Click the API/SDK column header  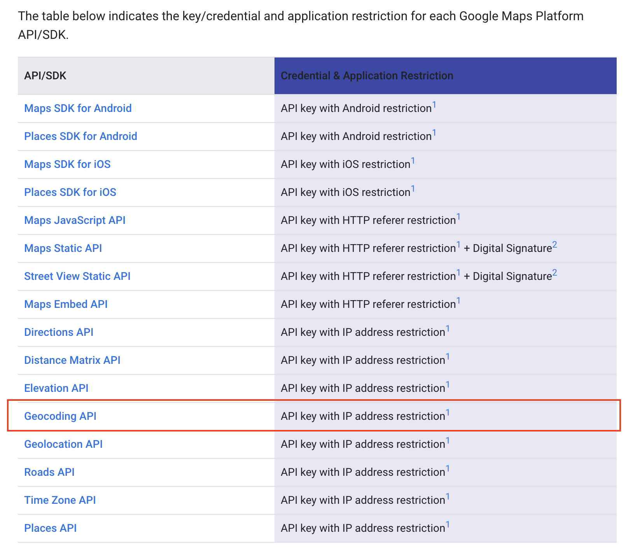pos(146,76)
